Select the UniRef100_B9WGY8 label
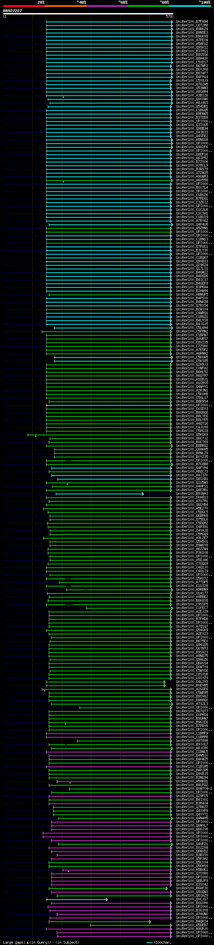This screenshot has height=945, width=214. [192, 545]
